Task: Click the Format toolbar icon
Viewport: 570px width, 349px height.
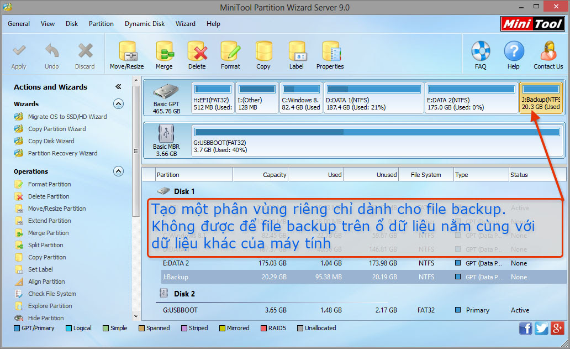Action: tap(230, 51)
